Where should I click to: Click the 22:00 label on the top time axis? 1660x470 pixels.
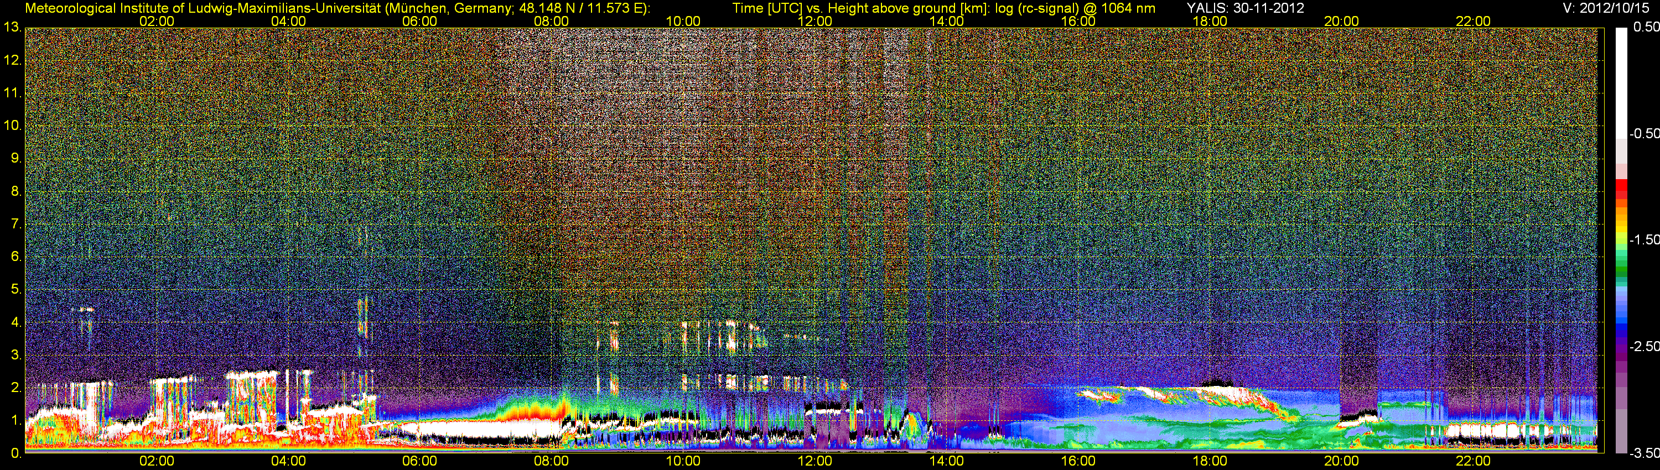pyautogui.click(x=1473, y=21)
